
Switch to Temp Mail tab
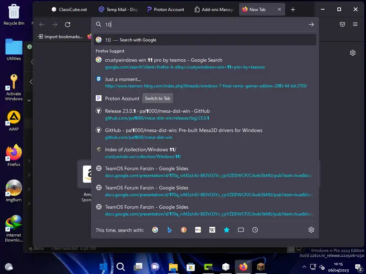[x=118, y=10]
